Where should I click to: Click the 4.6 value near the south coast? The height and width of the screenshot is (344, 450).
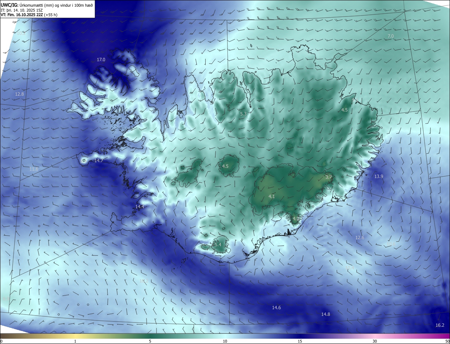[296, 218]
